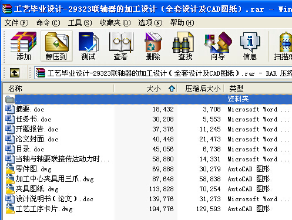Open the 帮助(H) menu
The image size is (292, 220).
point(182,23)
